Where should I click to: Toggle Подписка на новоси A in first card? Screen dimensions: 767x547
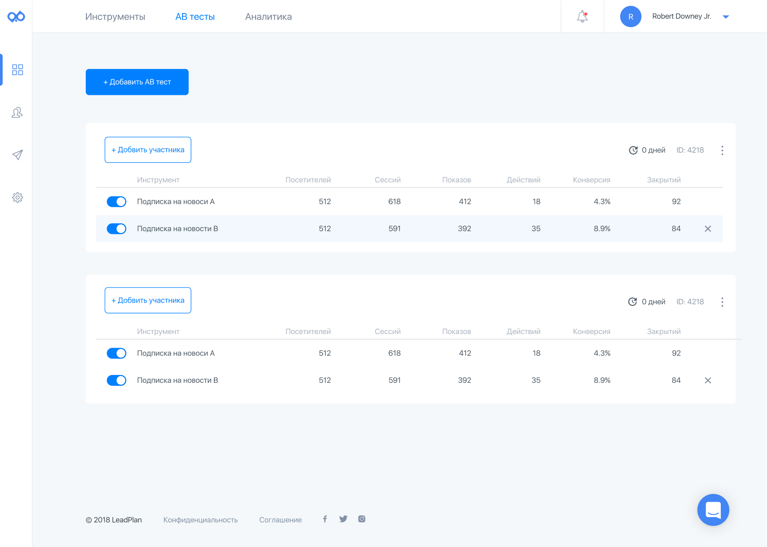(116, 202)
